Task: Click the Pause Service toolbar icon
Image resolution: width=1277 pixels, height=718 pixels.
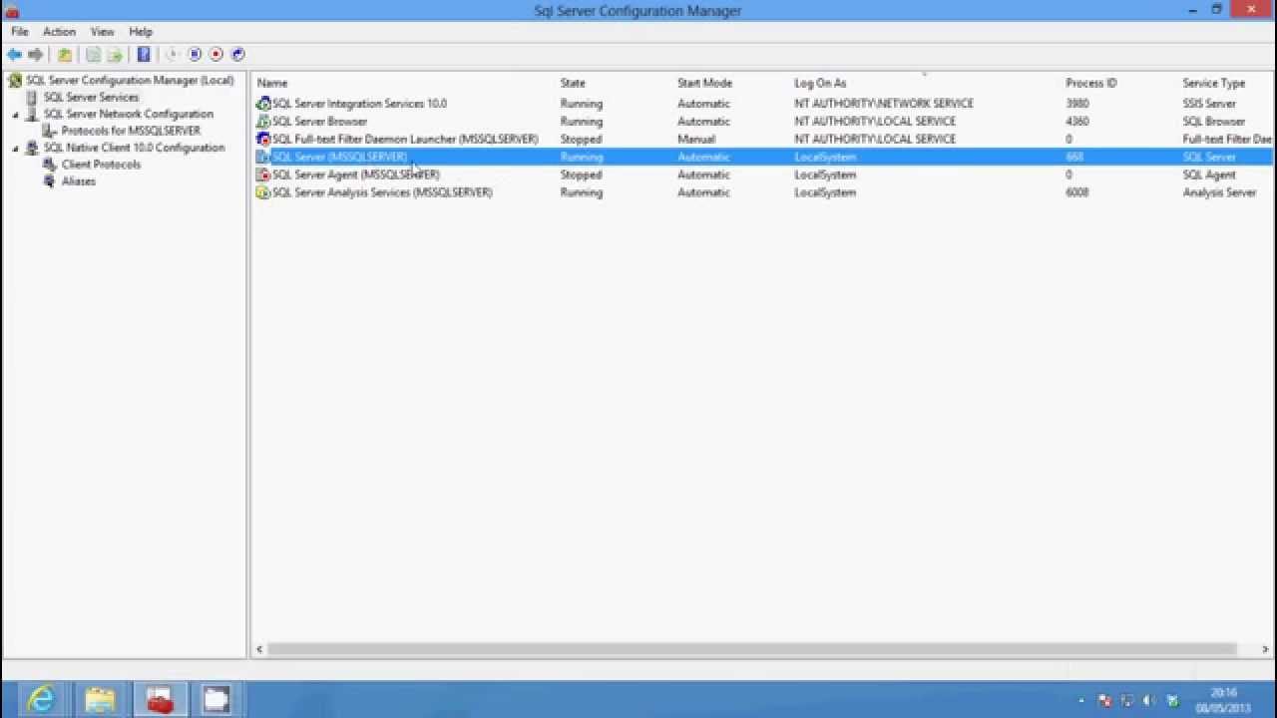Action: (195, 55)
